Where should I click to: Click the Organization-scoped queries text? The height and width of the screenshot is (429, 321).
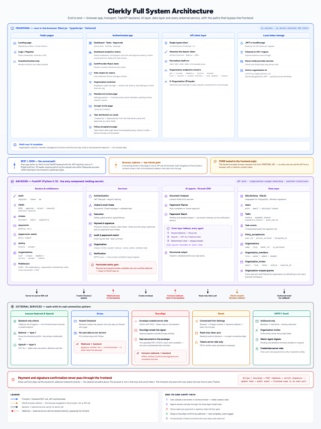[259, 270]
